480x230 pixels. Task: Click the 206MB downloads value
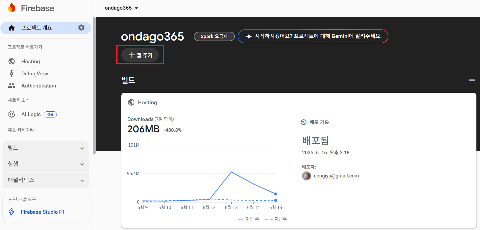point(143,129)
